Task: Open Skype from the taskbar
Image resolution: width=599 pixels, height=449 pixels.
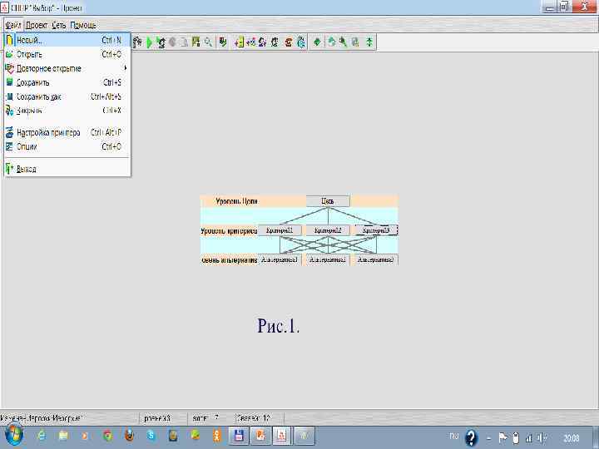Action: click(x=151, y=436)
